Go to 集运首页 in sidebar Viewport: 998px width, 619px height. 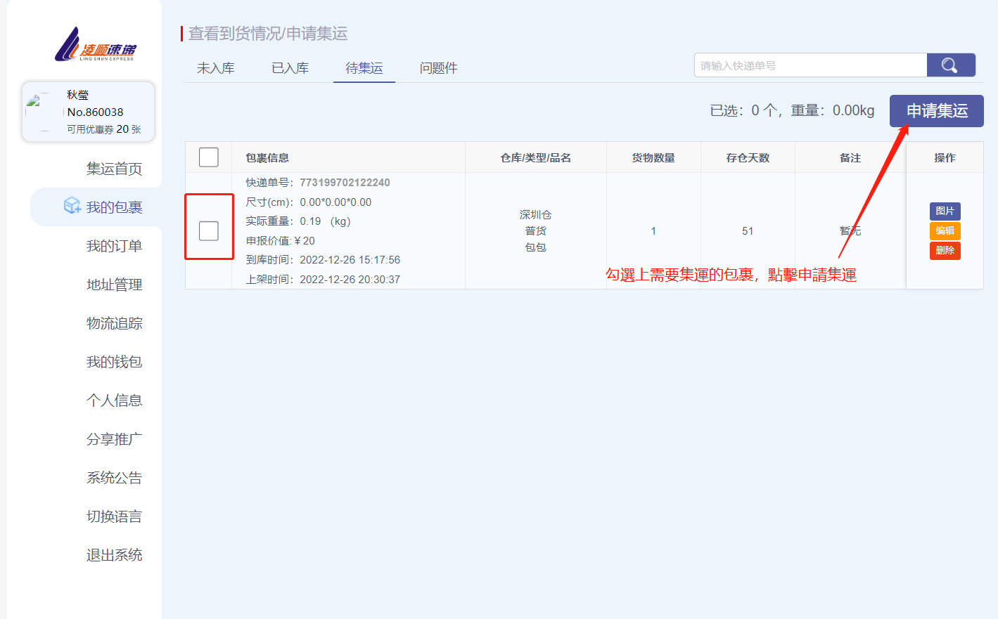[115, 169]
